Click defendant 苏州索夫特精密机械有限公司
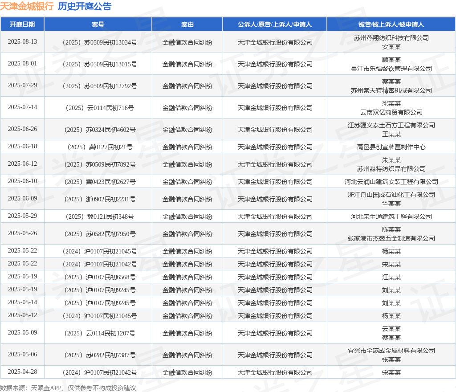 tap(391, 90)
